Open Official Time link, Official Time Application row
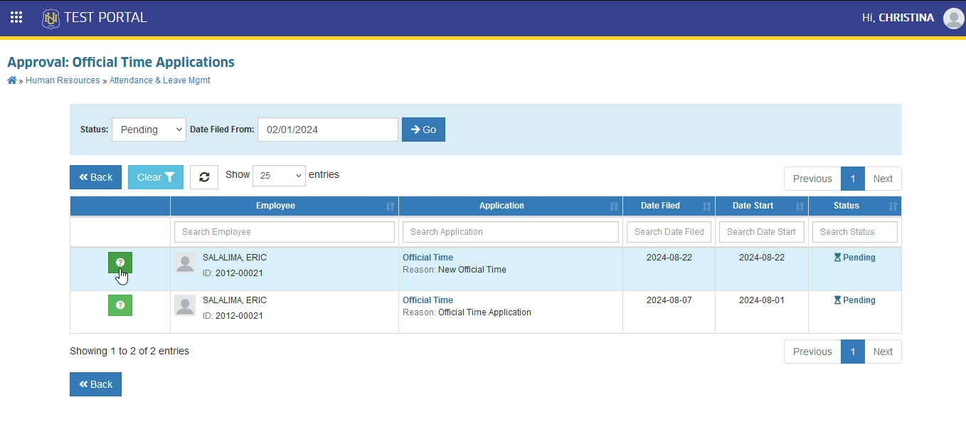966x427 pixels. point(428,300)
